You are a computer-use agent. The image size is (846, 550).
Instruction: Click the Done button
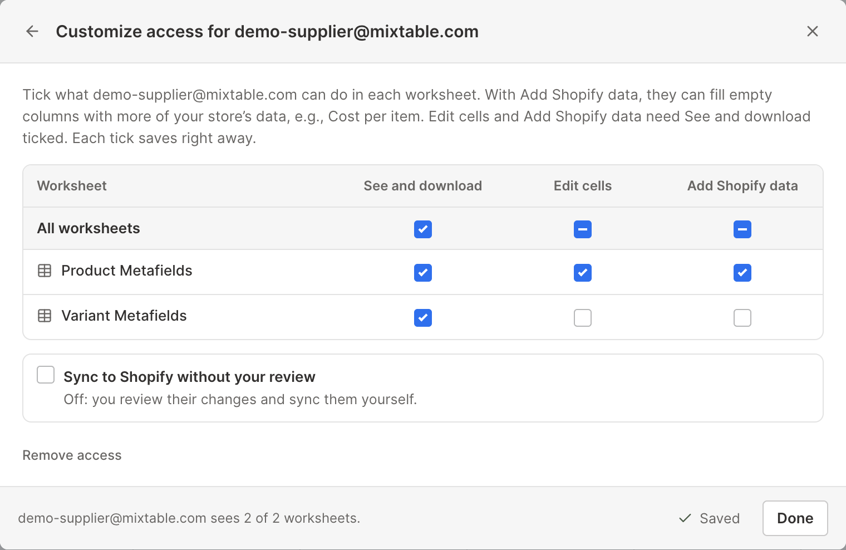click(x=795, y=518)
